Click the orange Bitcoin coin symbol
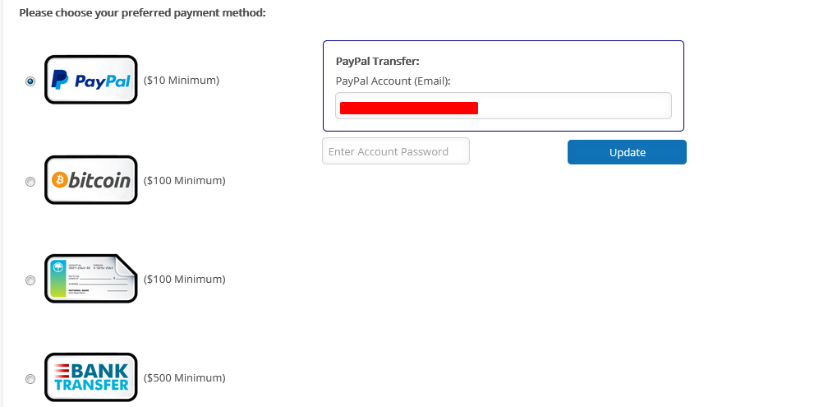 click(59, 180)
